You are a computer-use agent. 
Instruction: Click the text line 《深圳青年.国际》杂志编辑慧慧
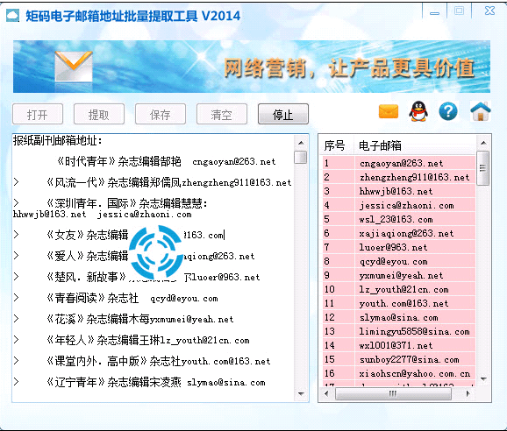pos(126,203)
